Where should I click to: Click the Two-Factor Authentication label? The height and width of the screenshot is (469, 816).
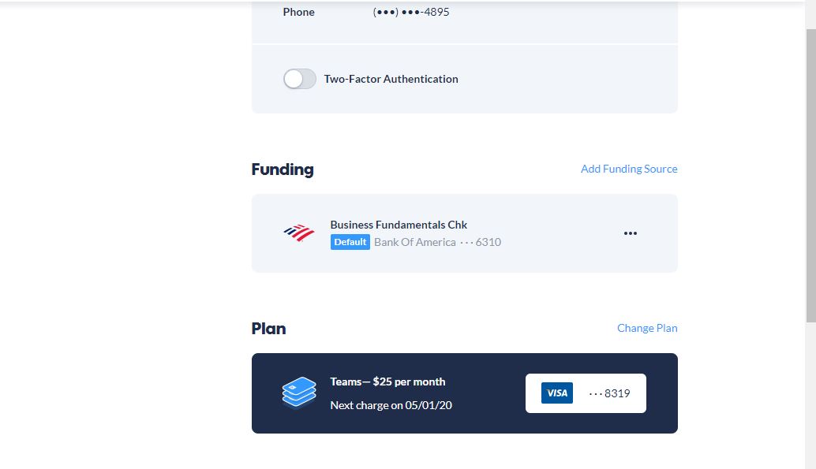(x=391, y=79)
